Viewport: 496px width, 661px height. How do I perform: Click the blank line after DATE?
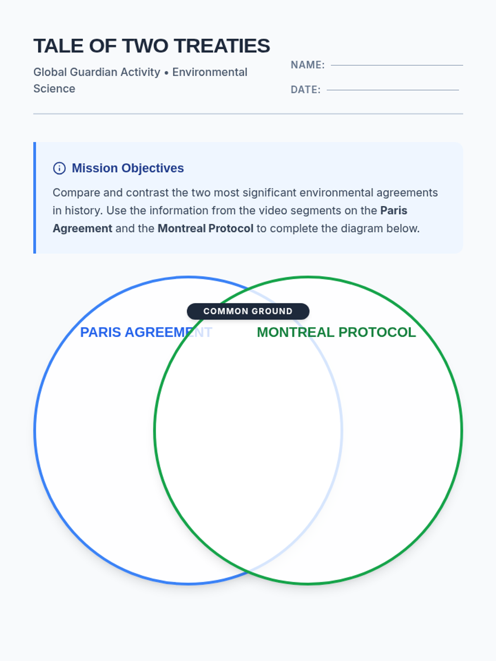pos(392,90)
